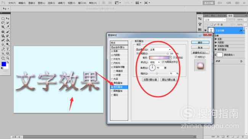Open the 滤镜 menu
The height and width of the screenshot is (139, 248).
coord(61,3)
